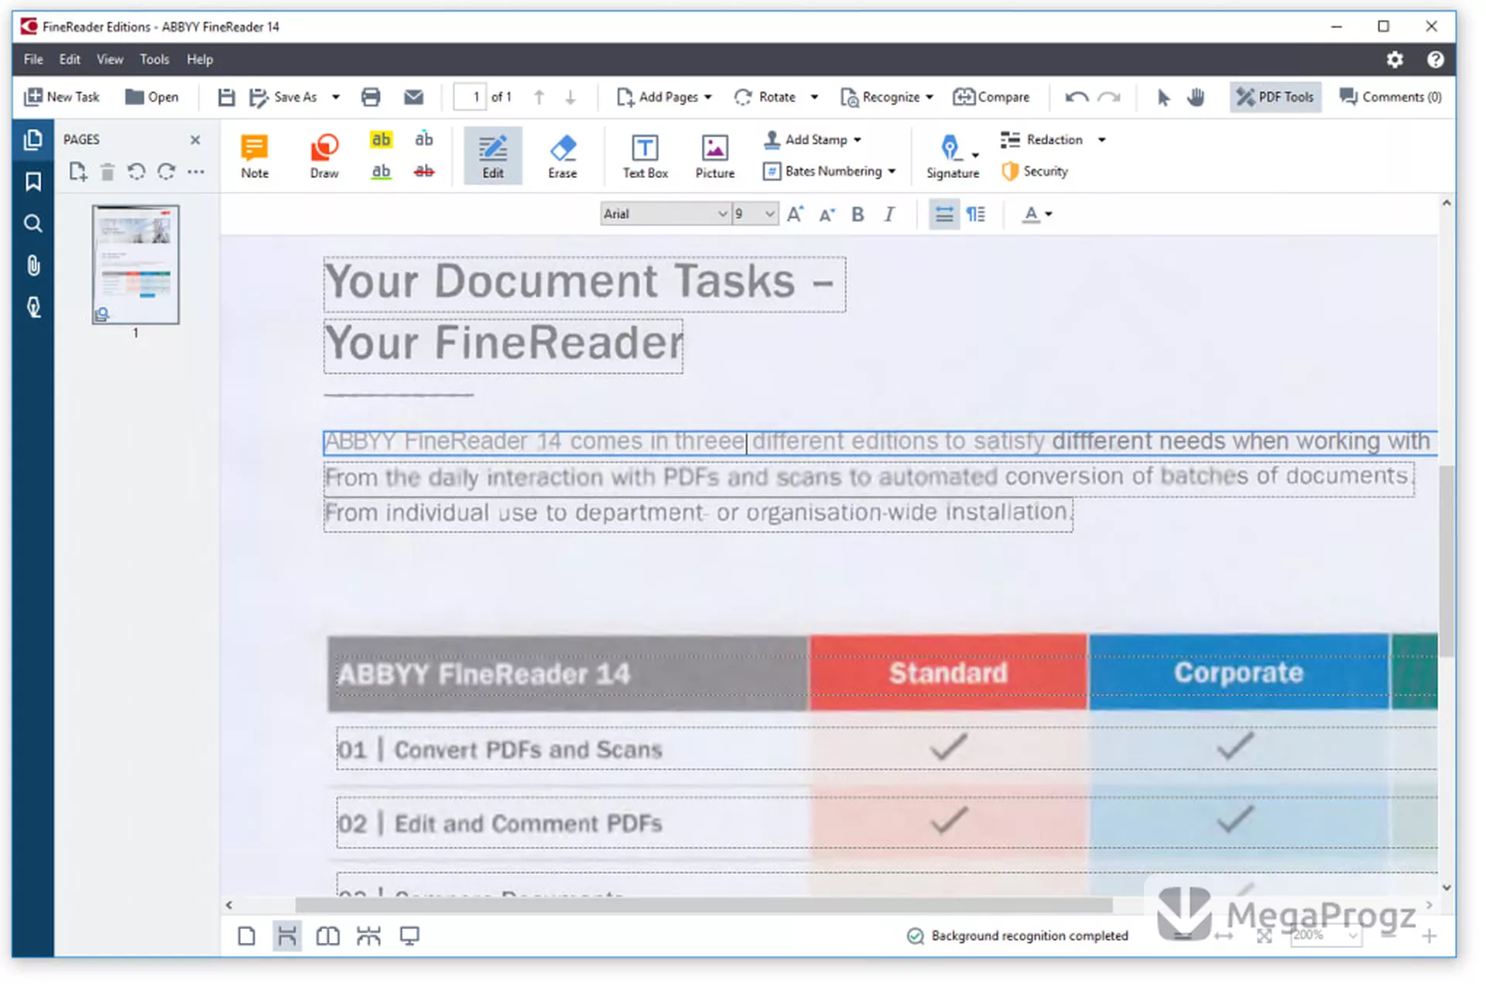This screenshot has height=984, width=1486.
Task: Expand the font color dropdown arrow
Action: 1049,214
